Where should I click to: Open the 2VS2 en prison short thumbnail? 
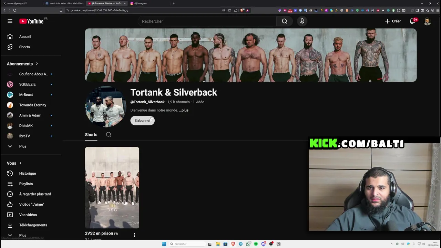[x=112, y=188]
